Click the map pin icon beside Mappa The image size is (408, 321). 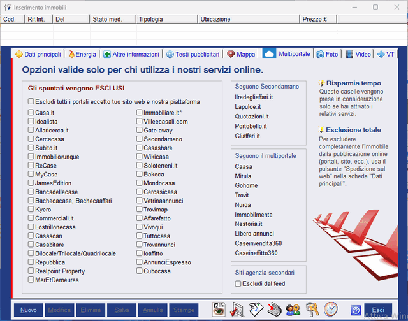pyautogui.click(x=231, y=54)
